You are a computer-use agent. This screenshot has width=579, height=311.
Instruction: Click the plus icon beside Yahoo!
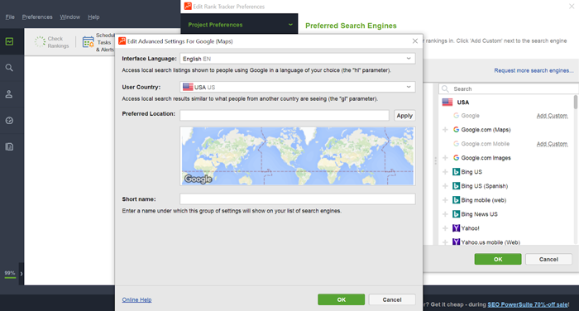pyautogui.click(x=445, y=228)
